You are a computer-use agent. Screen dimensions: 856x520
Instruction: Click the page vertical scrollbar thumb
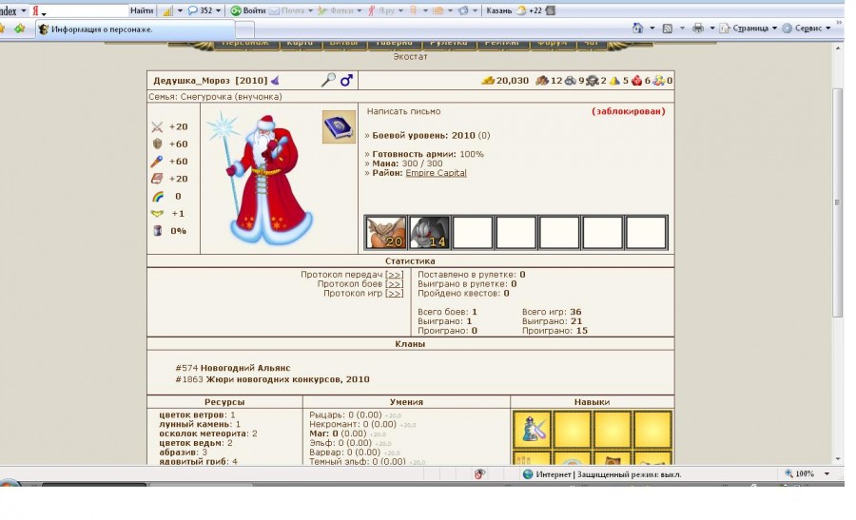coord(837,202)
